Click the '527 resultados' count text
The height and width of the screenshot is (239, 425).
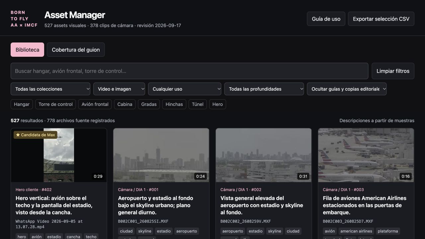click(x=27, y=120)
